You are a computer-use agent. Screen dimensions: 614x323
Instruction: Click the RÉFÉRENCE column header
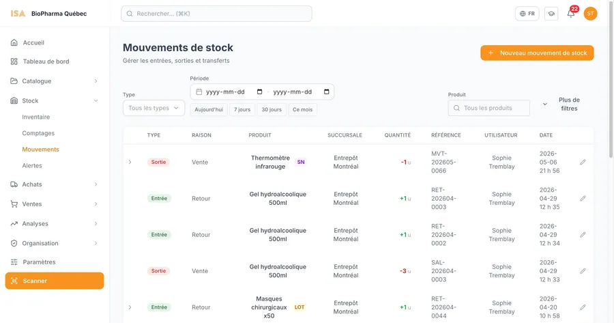tap(446, 135)
